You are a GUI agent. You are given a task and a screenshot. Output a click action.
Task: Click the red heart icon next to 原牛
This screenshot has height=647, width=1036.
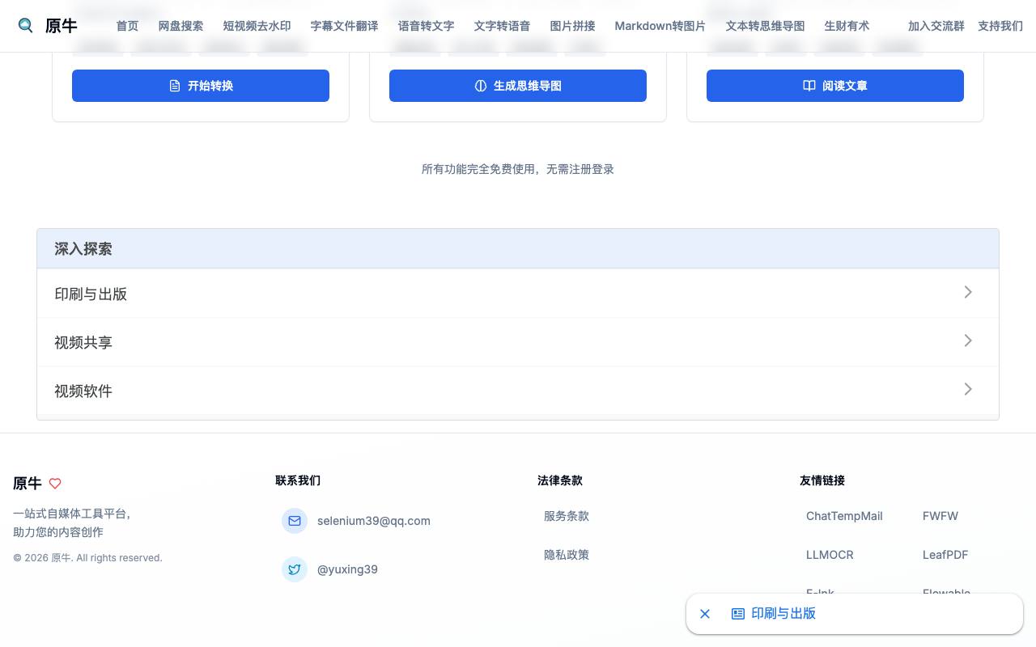coord(55,484)
